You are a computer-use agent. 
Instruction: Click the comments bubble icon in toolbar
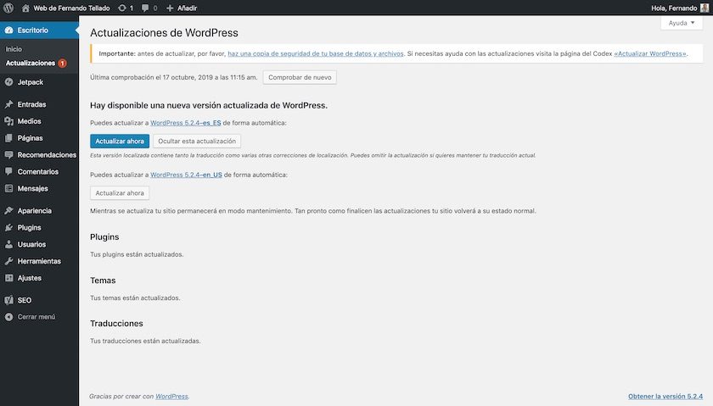tap(147, 8)
